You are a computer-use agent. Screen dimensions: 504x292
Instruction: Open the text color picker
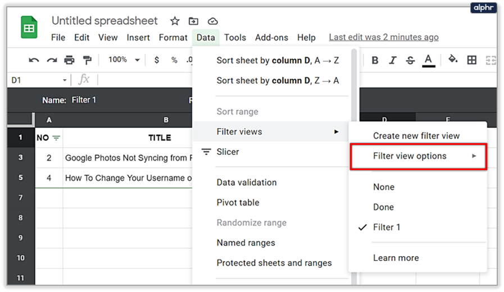pyautogui.click(x=428, y=60)
